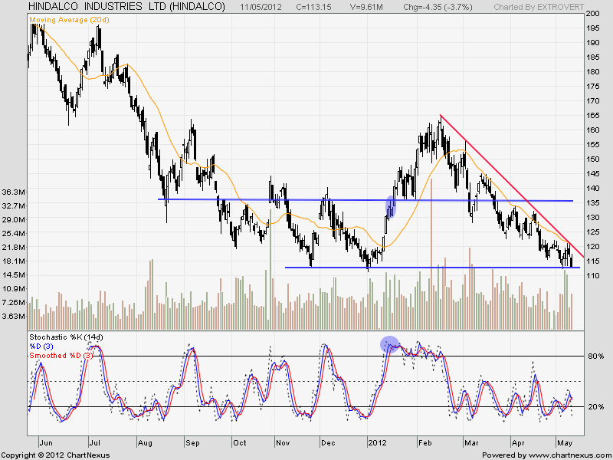The width and height of the screenshot is (613, 460).
Task: Click the red Smoothed %D (3) legend label
Action: point(61,355)
